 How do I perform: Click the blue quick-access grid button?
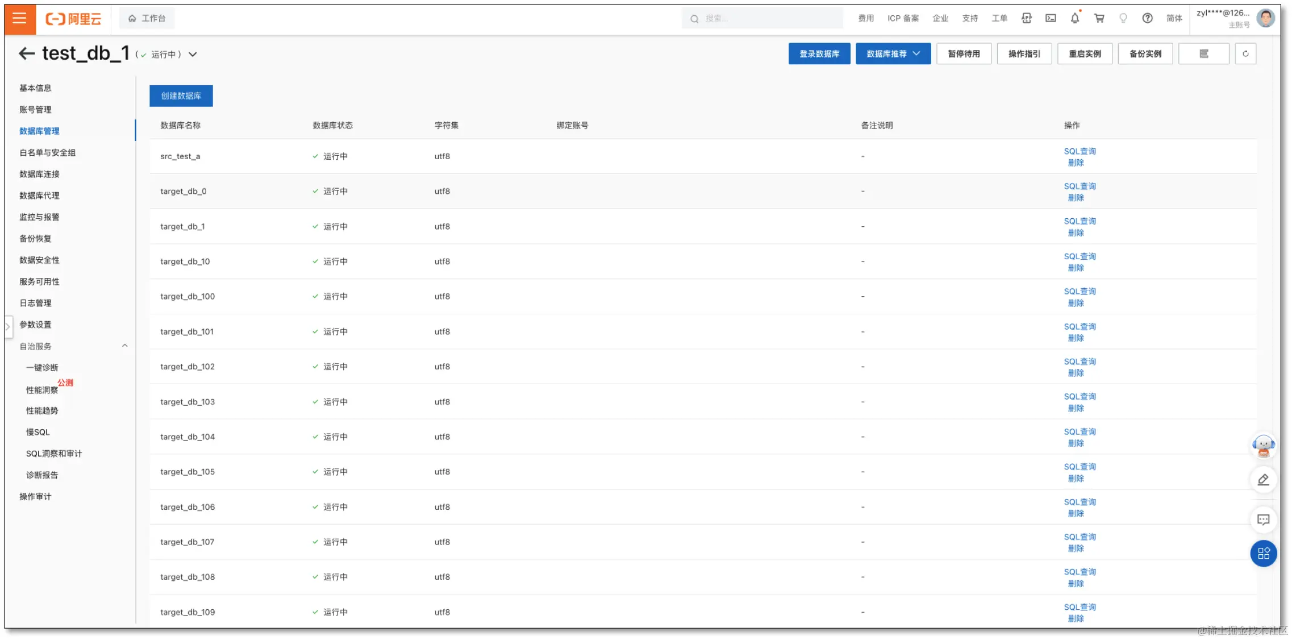click(1263, 553)
